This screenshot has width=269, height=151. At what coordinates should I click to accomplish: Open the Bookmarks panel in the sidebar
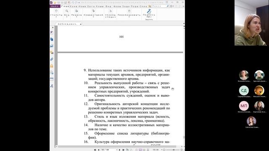pos(52,33)
